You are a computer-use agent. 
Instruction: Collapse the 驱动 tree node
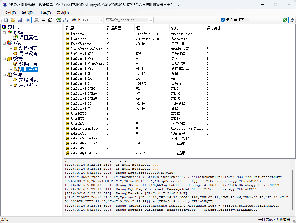4,43
